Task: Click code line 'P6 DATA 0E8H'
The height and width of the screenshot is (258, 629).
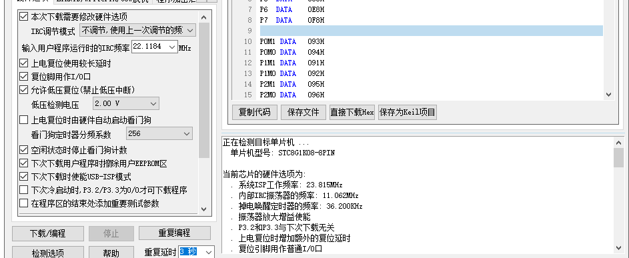Action: [x=291, y=9]
